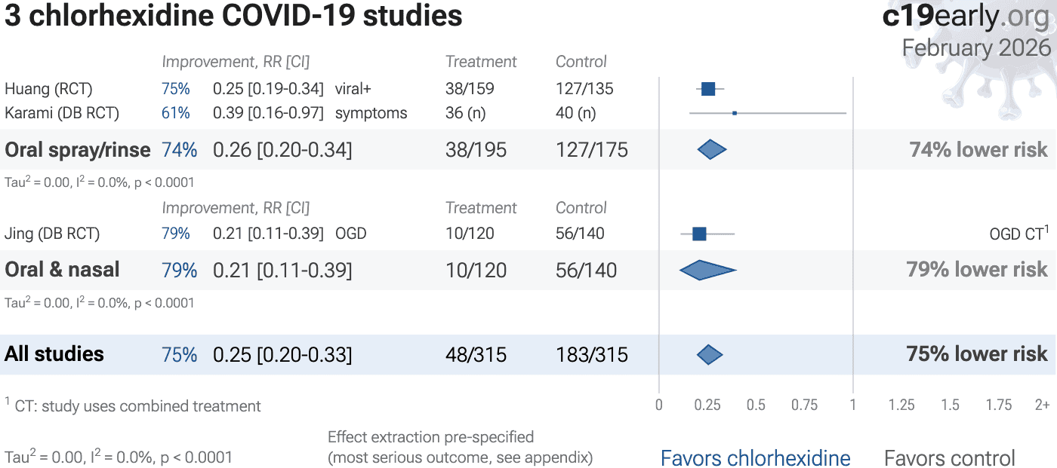Click the Oral & nasal summary diamond

[x=707, y=270]
